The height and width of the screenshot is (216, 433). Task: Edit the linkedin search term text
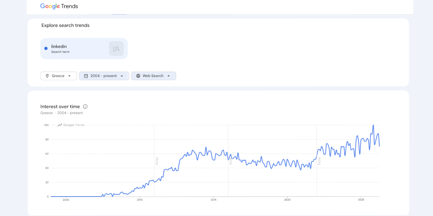(x=59, y=46)
